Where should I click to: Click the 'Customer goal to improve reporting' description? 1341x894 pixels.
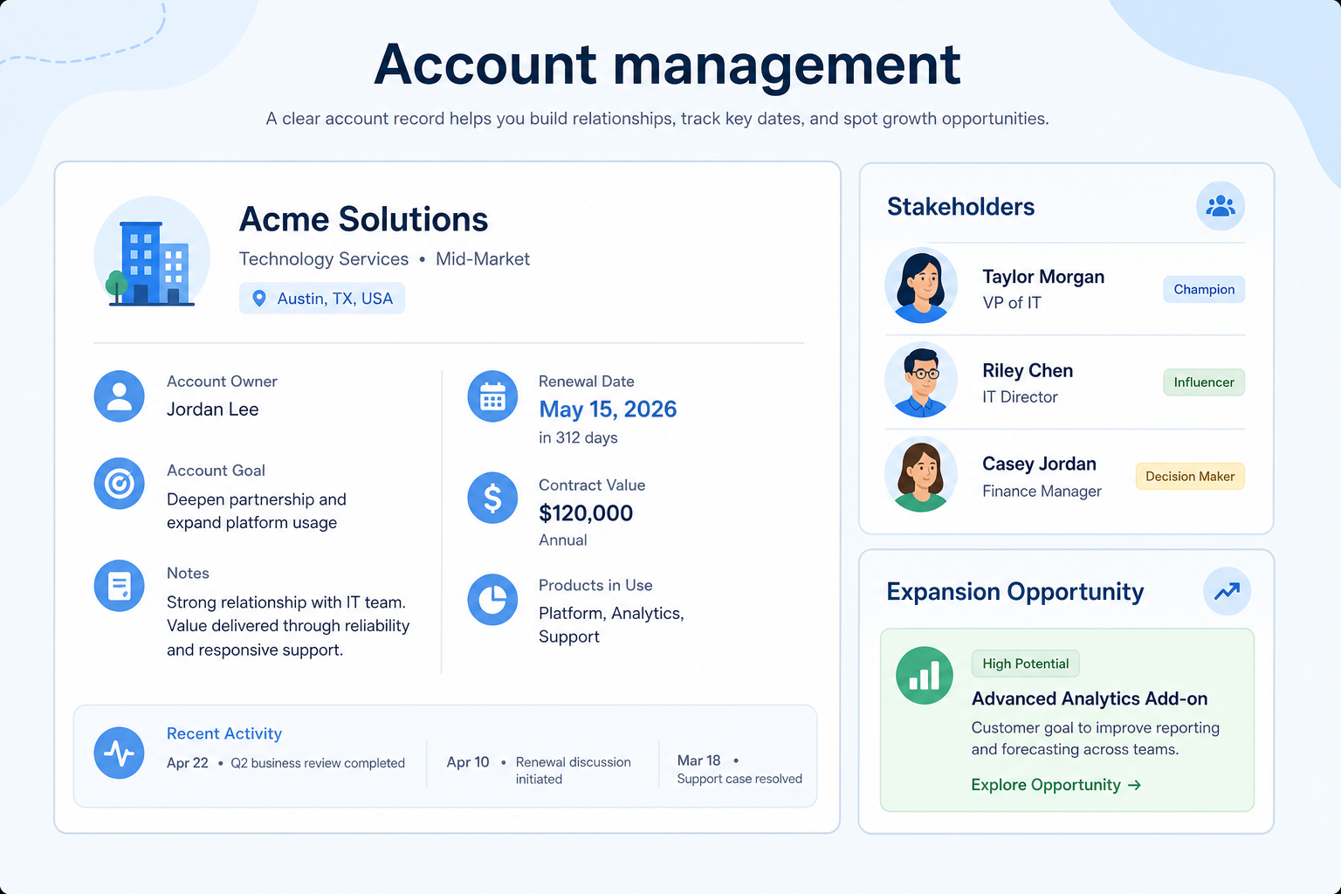[1096, 739]
